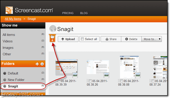Follow the All My Items breadcrumb link

13,19
